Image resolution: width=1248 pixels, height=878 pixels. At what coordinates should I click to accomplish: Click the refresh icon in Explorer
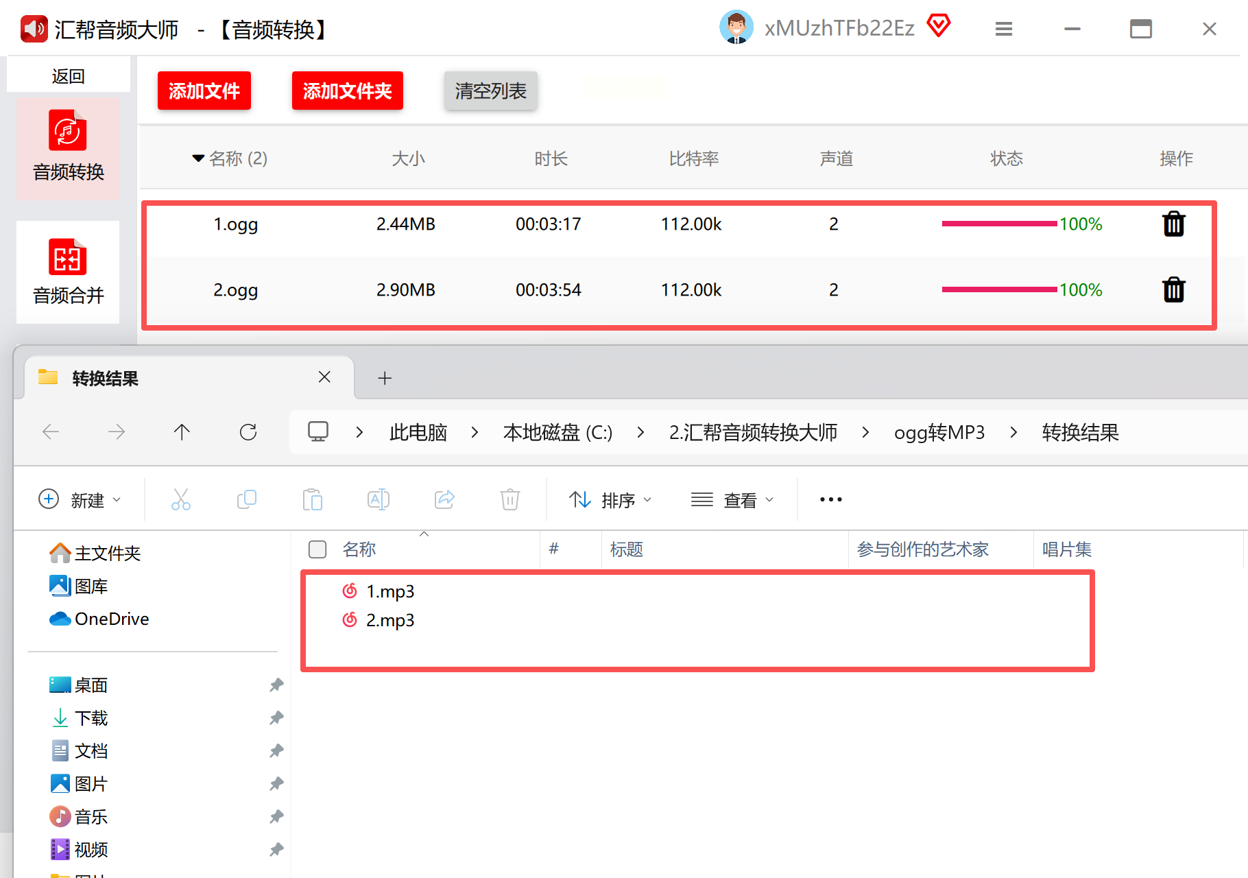point(248,432)
